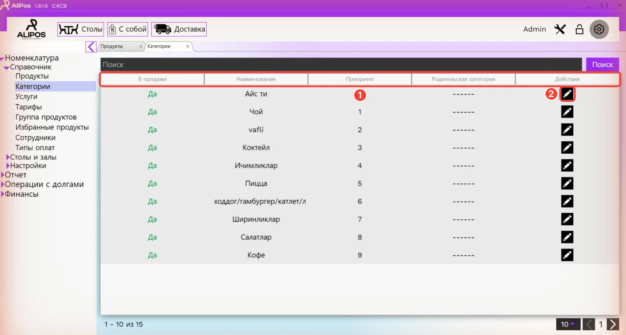Close the Категории tab
The width and height of the screenshot is (626, 335).
(187, 46)
